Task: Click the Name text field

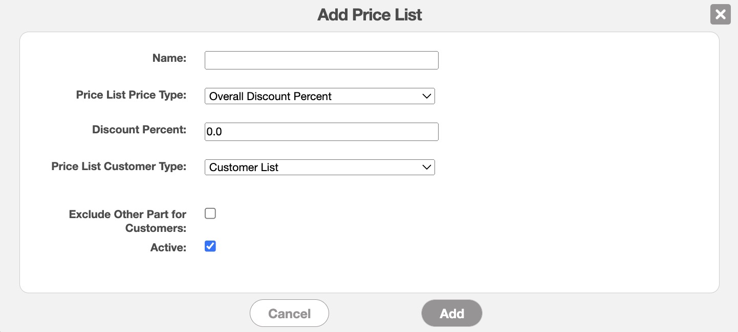Action: tap(321, 60)
